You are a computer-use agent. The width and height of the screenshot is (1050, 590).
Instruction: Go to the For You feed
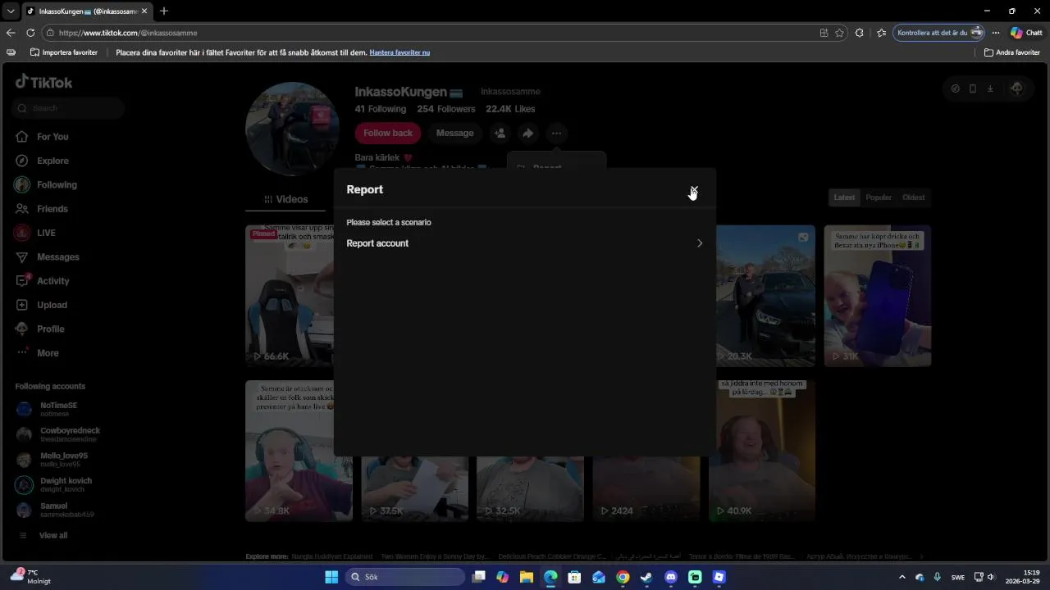pos(52,137)
